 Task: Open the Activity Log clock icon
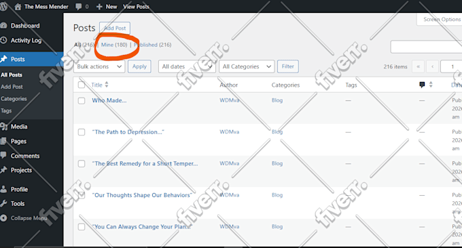(x=3, y=40)
